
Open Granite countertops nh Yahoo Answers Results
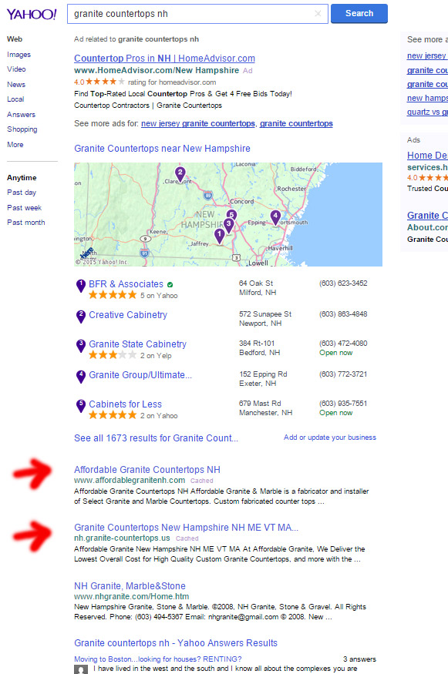176,643
